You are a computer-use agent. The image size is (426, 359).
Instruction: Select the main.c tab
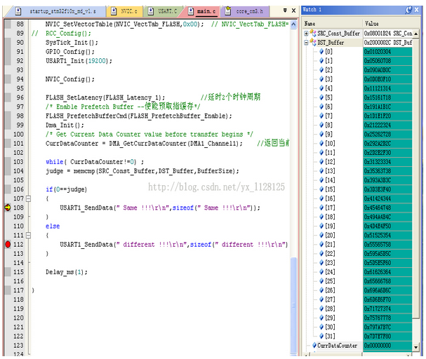[202, 11]
